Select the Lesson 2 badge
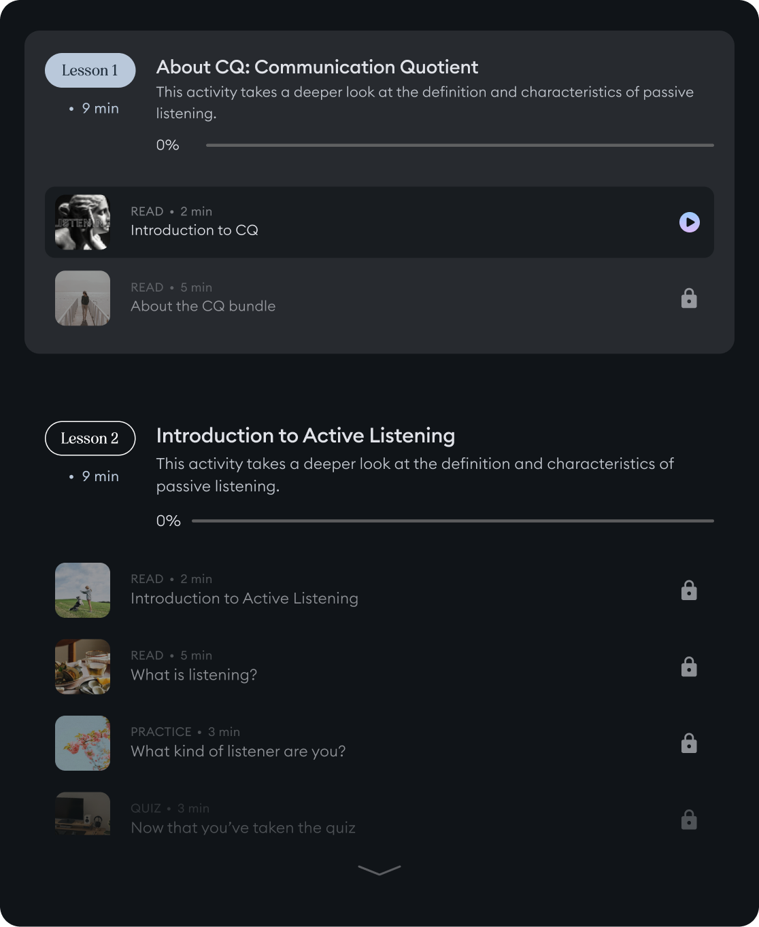The height and width of the screenshot is (927, 759). tap(90, 438)
